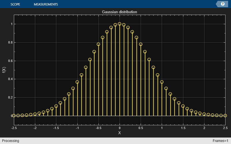
Task: Click the x-axis tick label '-1.5'
Action: pyautogui.click(x=56, y=128)
